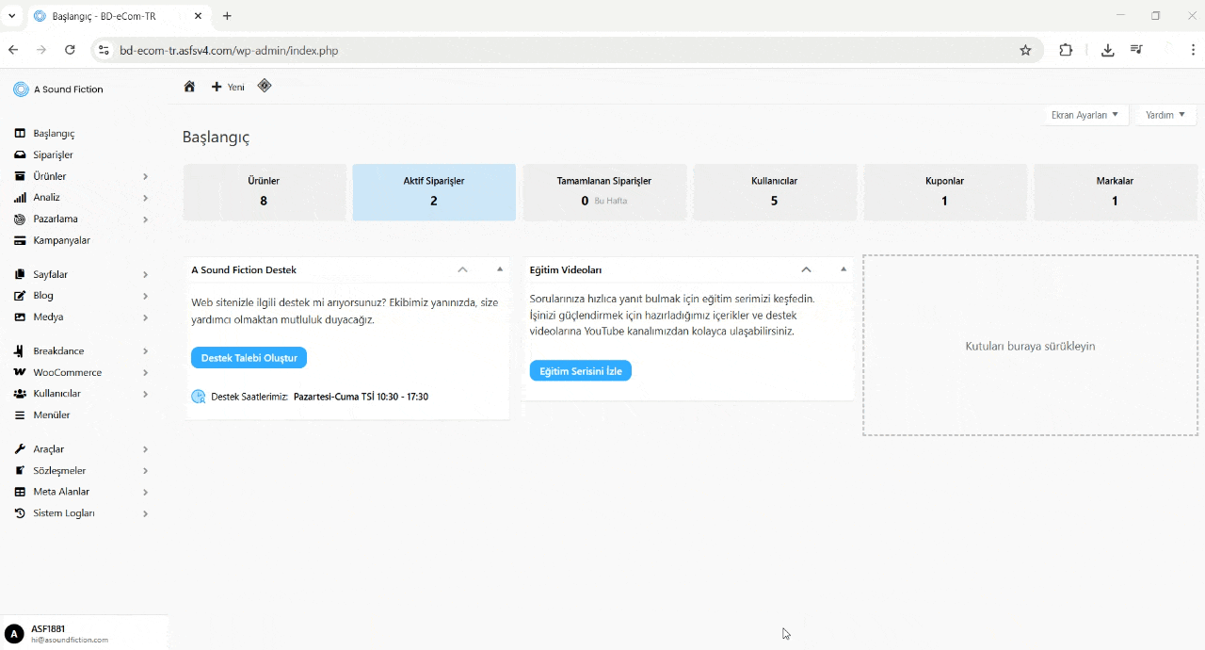
Task: Move the Eğitim Videoları box up with chevron
Action: [806, 269]
